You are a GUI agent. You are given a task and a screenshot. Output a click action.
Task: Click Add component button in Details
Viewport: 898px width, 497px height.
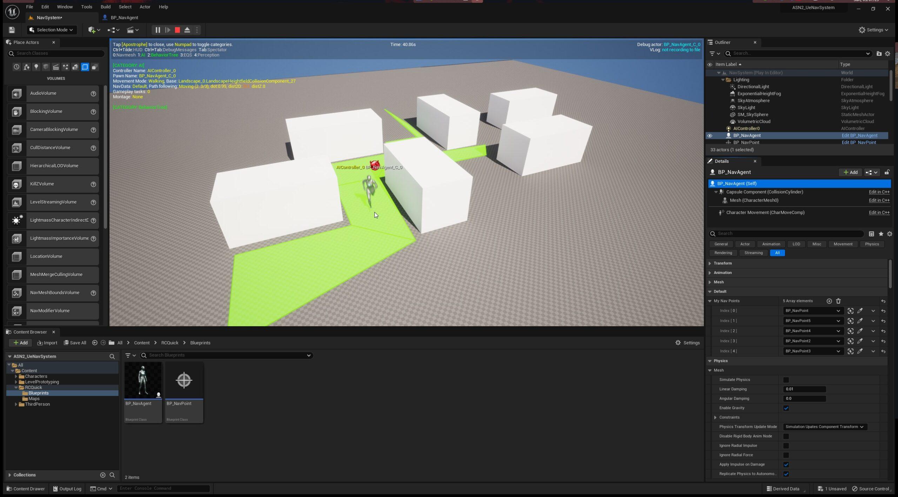pyautogui.click(x=850, y=172)
